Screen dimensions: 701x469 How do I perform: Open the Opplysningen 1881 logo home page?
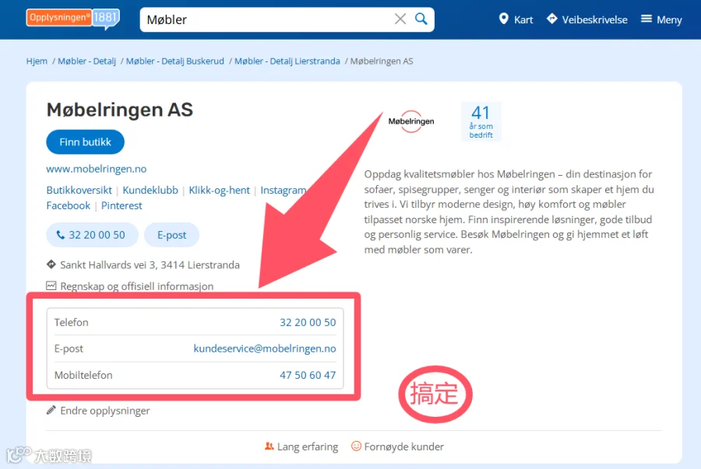73,19
